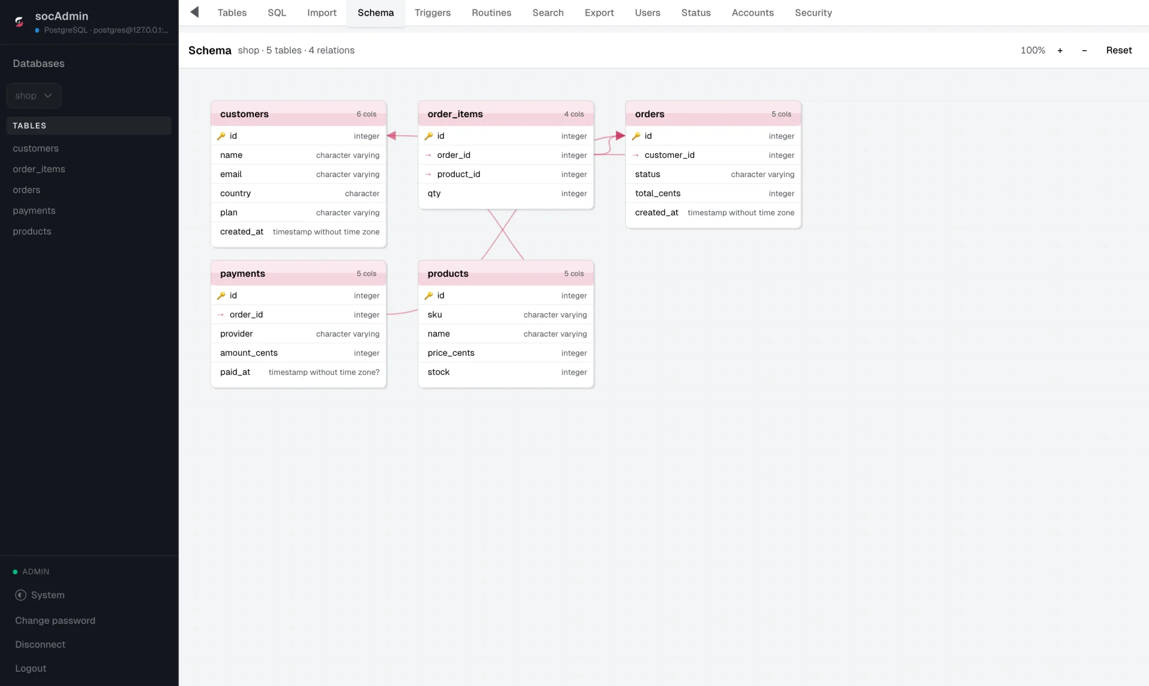The height and width of the screenshot is (686, 1149).
Task: Click the orders table header in diagram
Action: click(713, 114)
